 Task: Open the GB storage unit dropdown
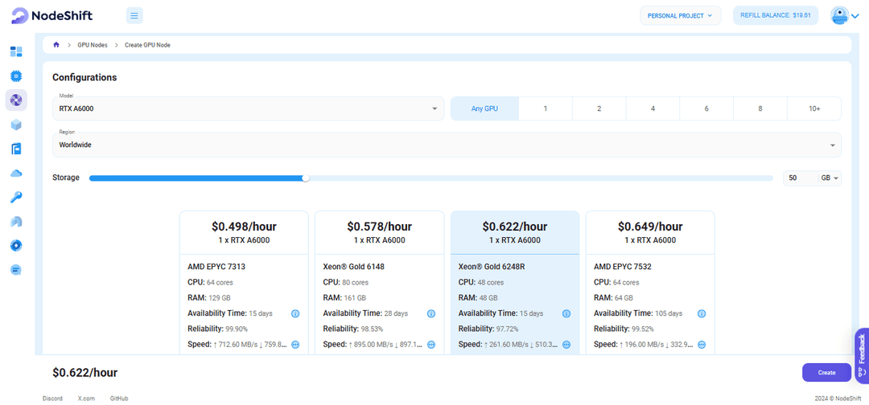(830, 178)
